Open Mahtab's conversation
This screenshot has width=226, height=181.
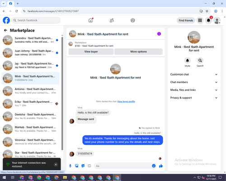pos(31,129)
